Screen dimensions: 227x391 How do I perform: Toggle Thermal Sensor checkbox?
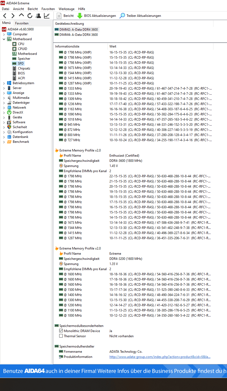61,336
